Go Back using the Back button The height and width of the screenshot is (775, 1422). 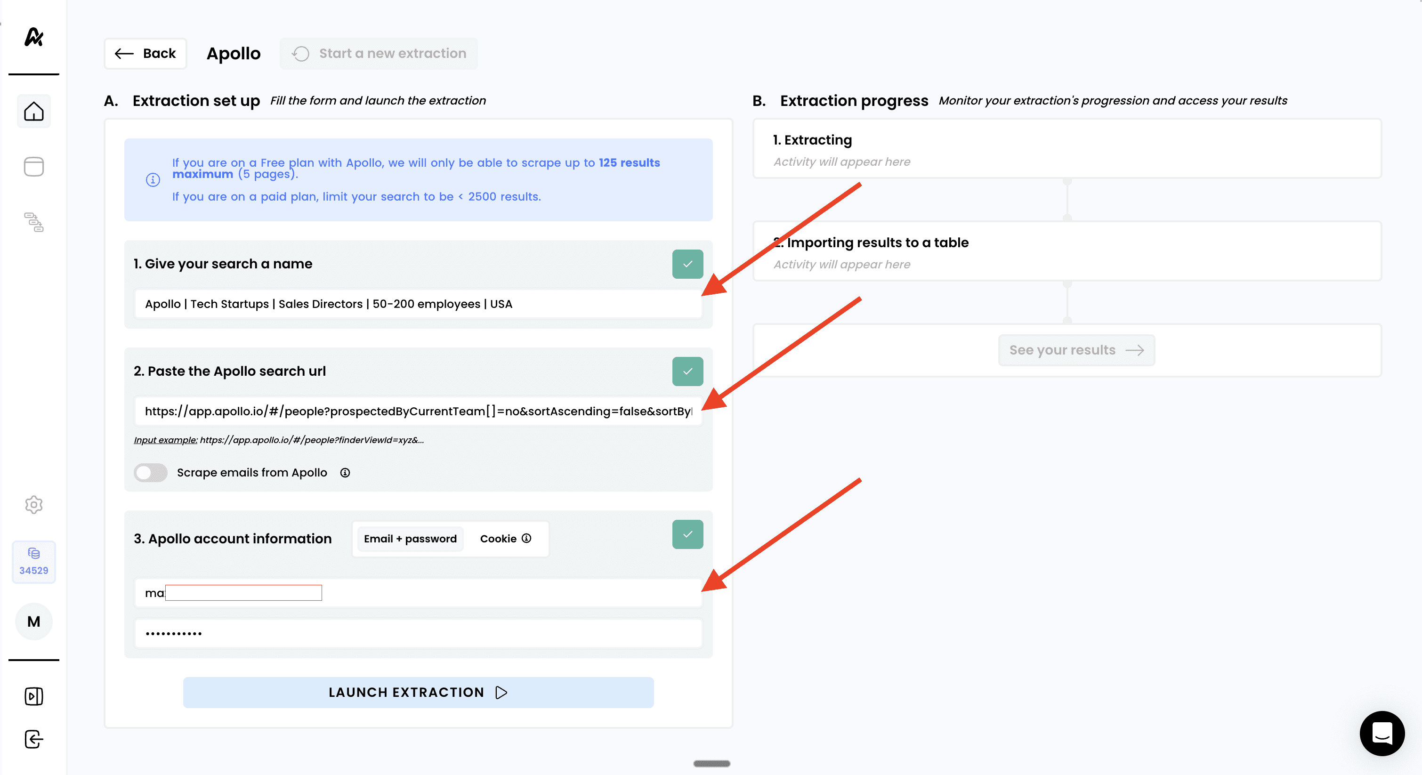[x=145, y=54]
